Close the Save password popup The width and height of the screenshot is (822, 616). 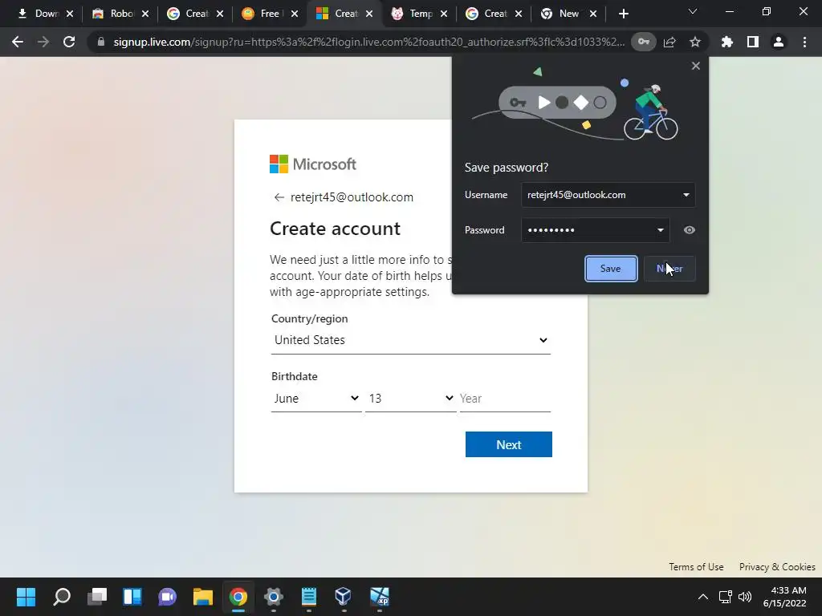(x=696, y=66)
